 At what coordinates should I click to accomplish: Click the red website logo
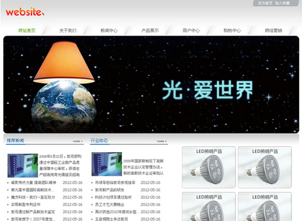[x=25, y=12]
